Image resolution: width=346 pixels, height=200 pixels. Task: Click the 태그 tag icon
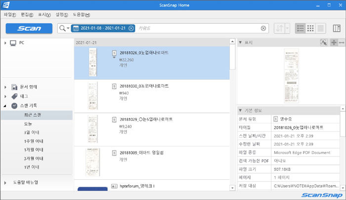(14, 97)
